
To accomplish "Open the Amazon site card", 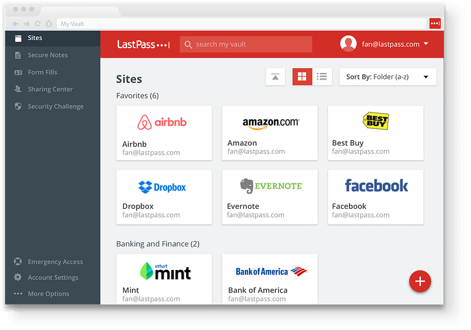I will (x=270, y=133).
